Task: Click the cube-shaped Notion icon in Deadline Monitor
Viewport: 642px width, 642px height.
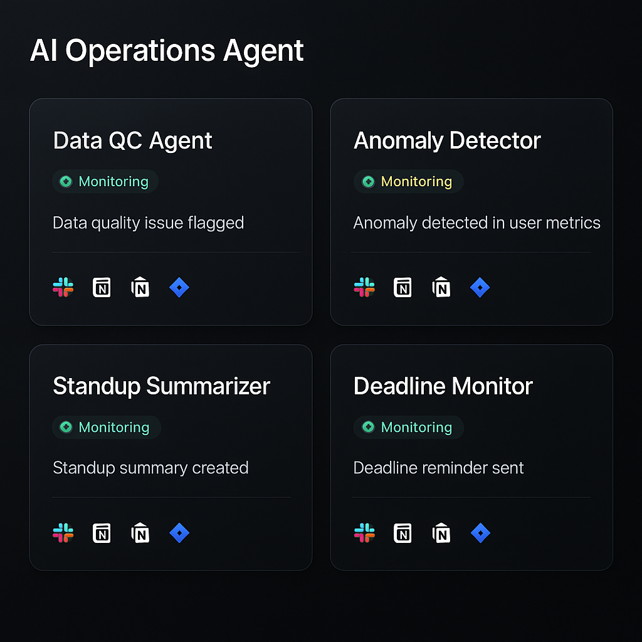Action: 441,533
